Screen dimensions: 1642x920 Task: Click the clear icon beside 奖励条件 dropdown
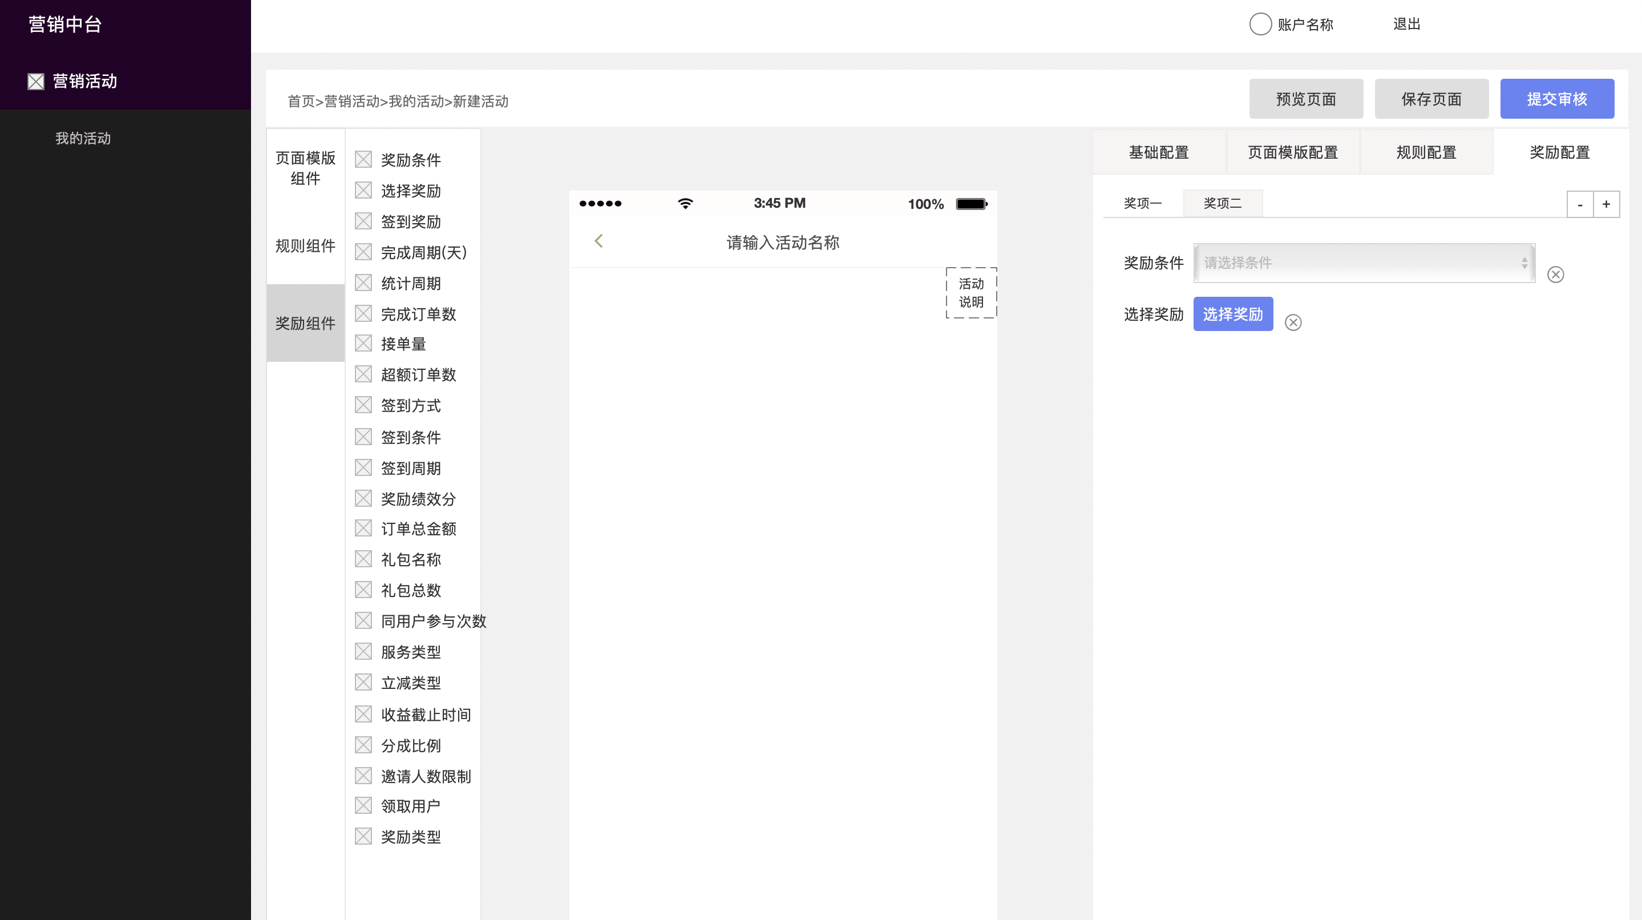[1555, 274]
